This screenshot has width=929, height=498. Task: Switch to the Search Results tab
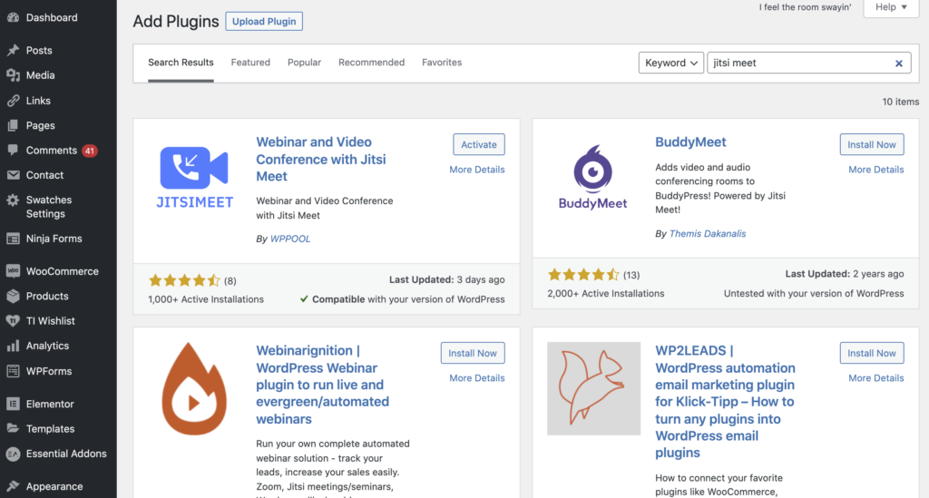click(x=181, y=63)
